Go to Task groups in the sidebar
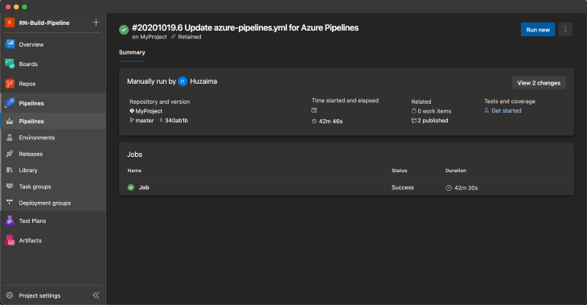The width and height of the screenshot is (587, 305). click(x=35, y=186)
